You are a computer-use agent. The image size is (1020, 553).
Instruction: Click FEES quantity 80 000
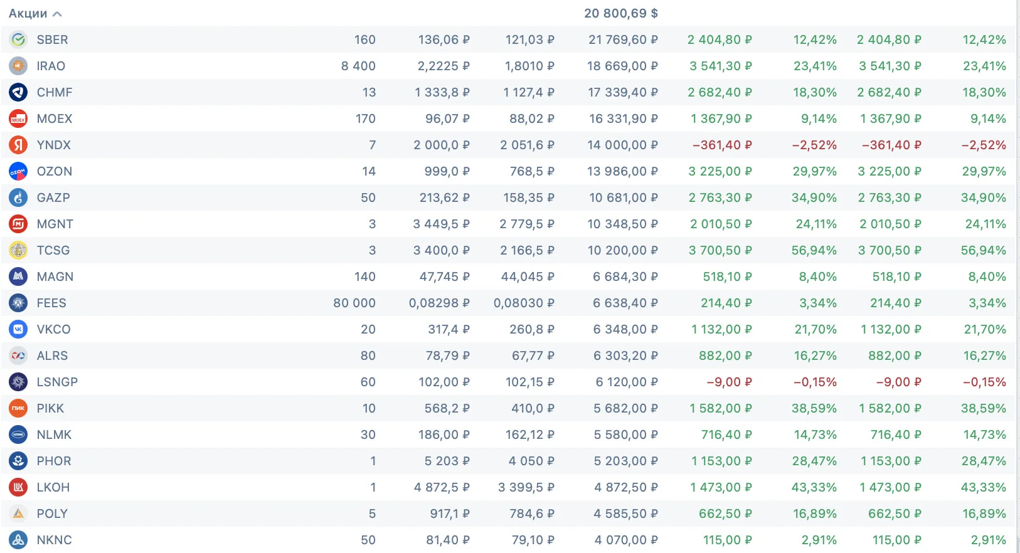(354, 303)
